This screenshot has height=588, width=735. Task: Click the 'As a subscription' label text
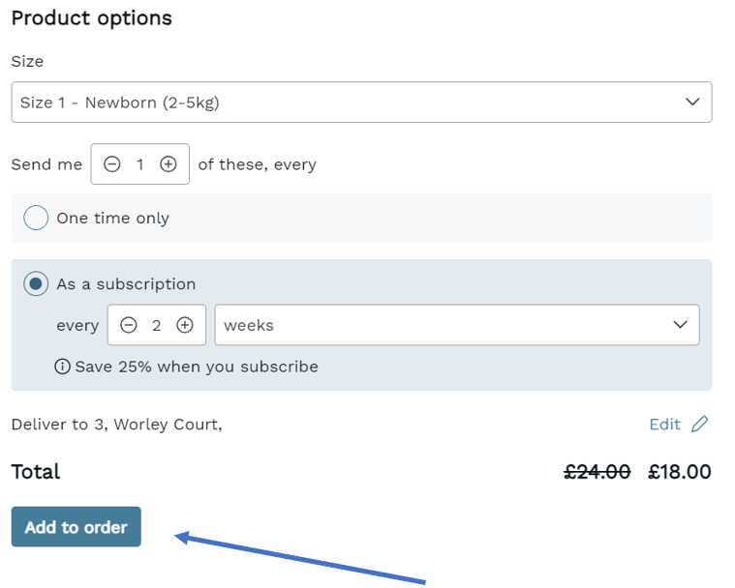[x=126, y=284]
